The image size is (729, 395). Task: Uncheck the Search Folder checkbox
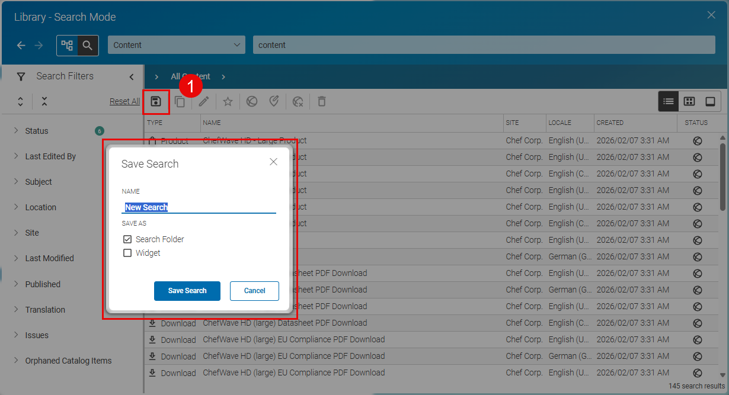(127, 239)
